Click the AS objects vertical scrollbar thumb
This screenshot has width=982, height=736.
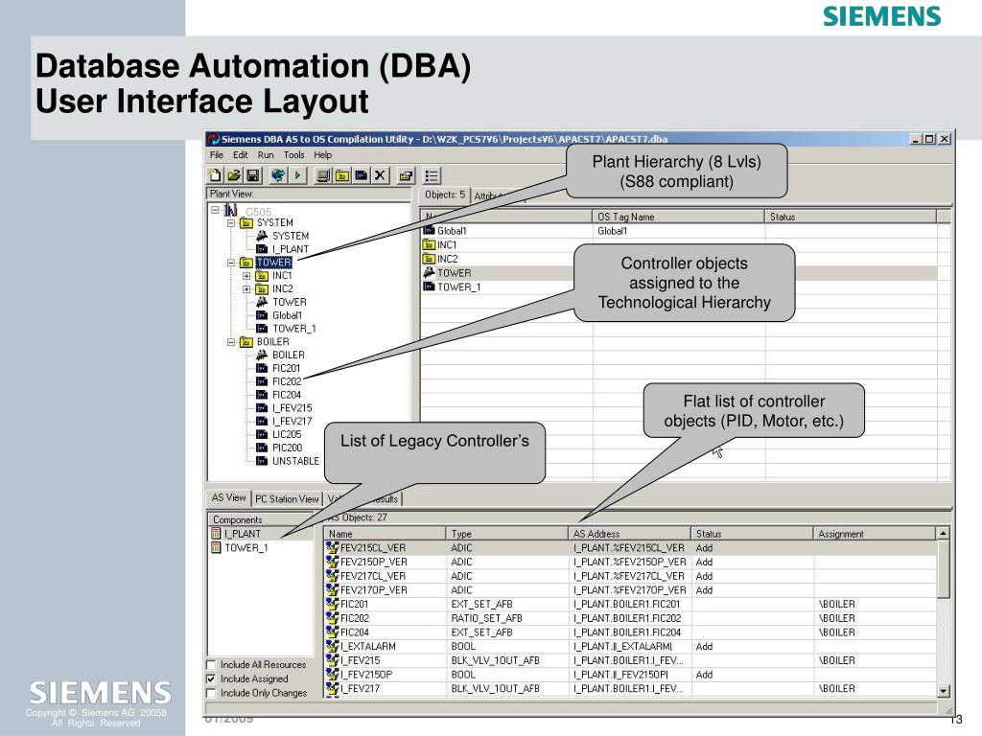click(x=944, y=569)
